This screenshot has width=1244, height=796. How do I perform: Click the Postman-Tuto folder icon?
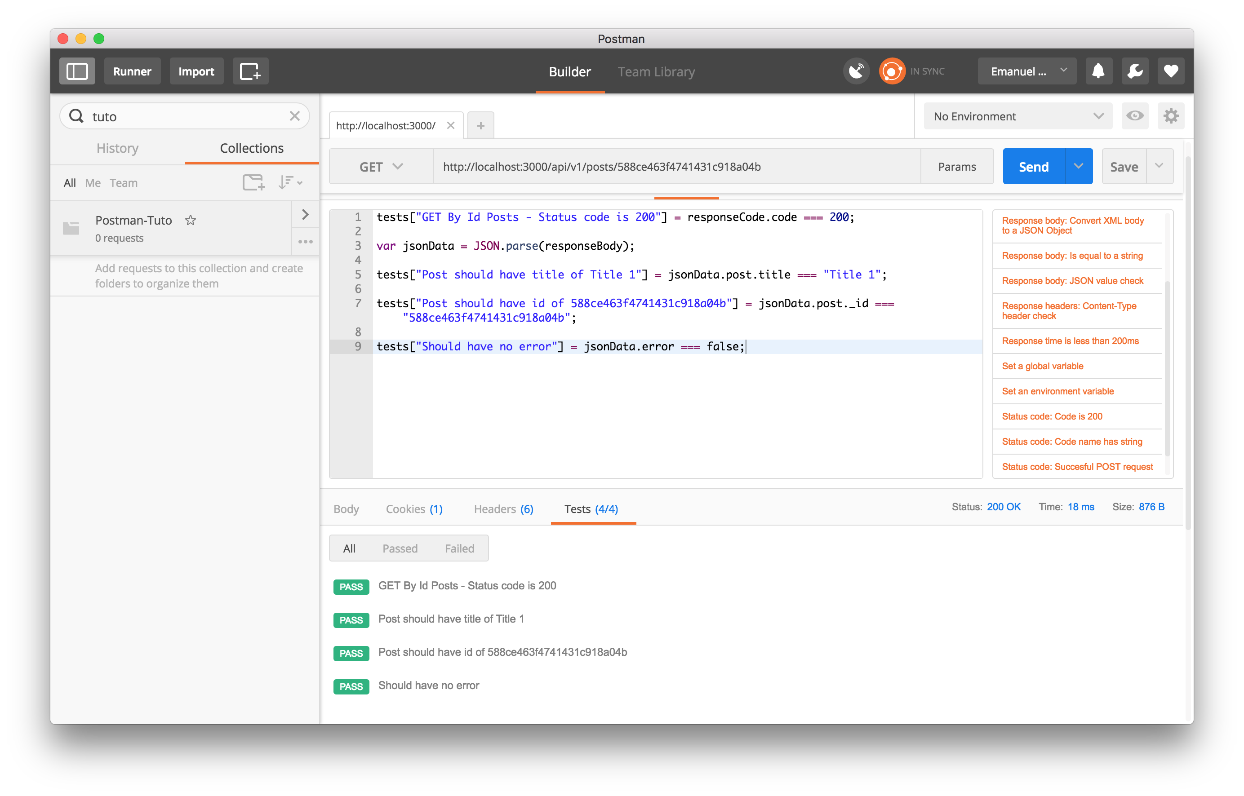[x=71, y=228]
